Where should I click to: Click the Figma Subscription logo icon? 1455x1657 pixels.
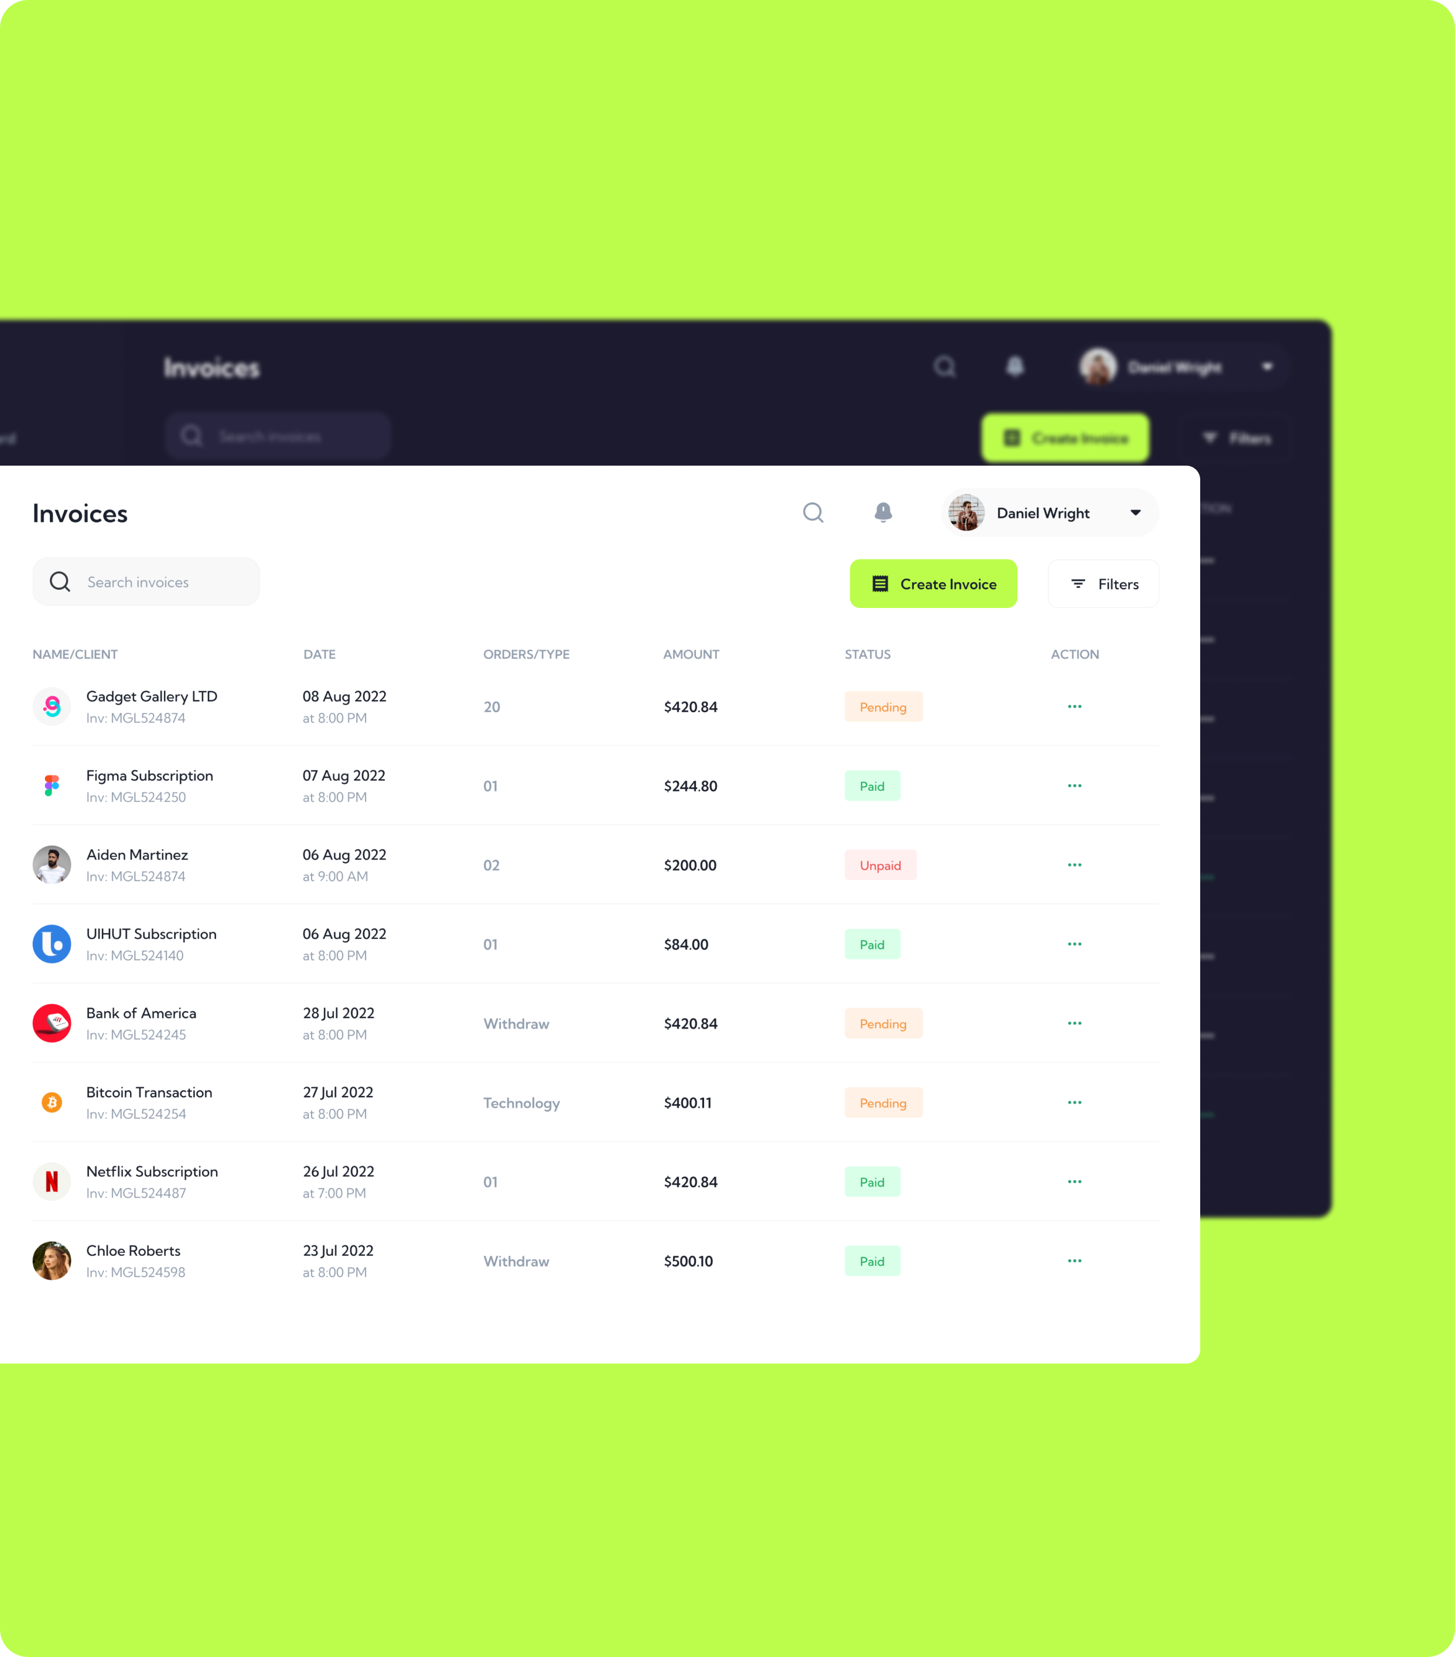point(52,785)
